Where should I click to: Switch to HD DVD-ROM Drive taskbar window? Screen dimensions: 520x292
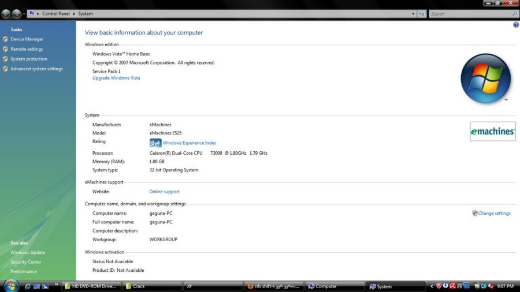click(x=91, y=286)
